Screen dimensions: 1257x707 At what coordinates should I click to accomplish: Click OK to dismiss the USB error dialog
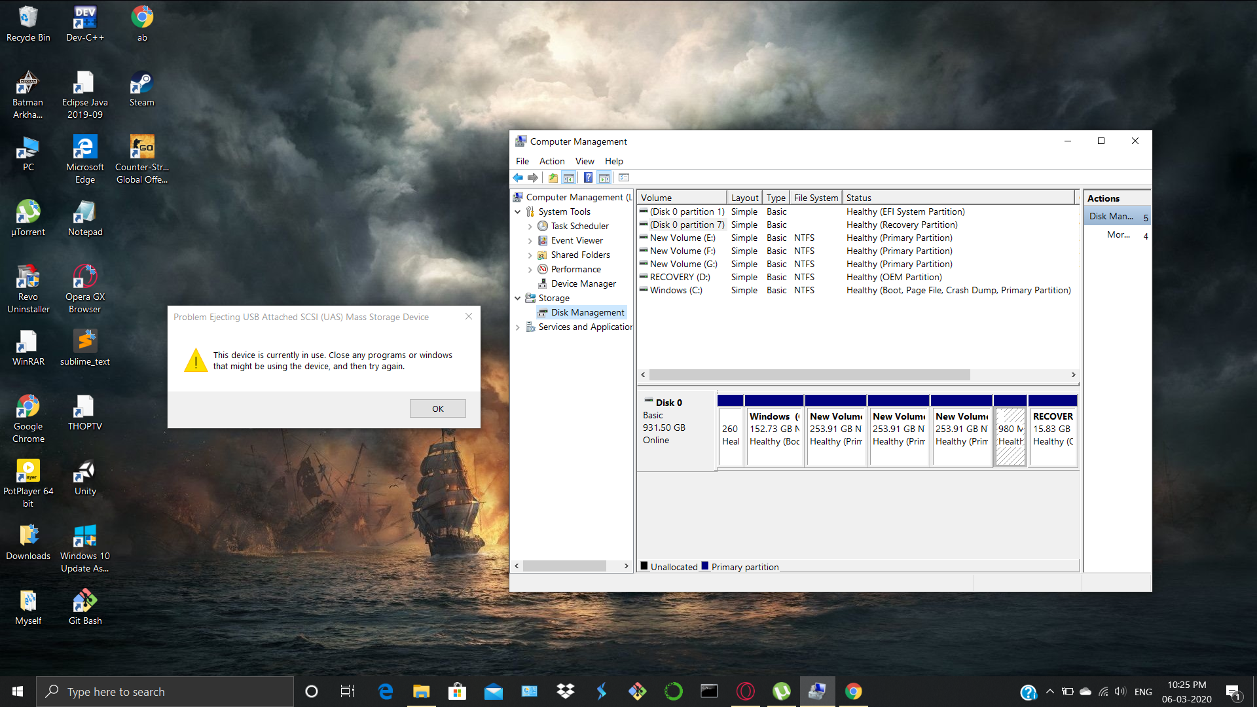pos(438,408)
